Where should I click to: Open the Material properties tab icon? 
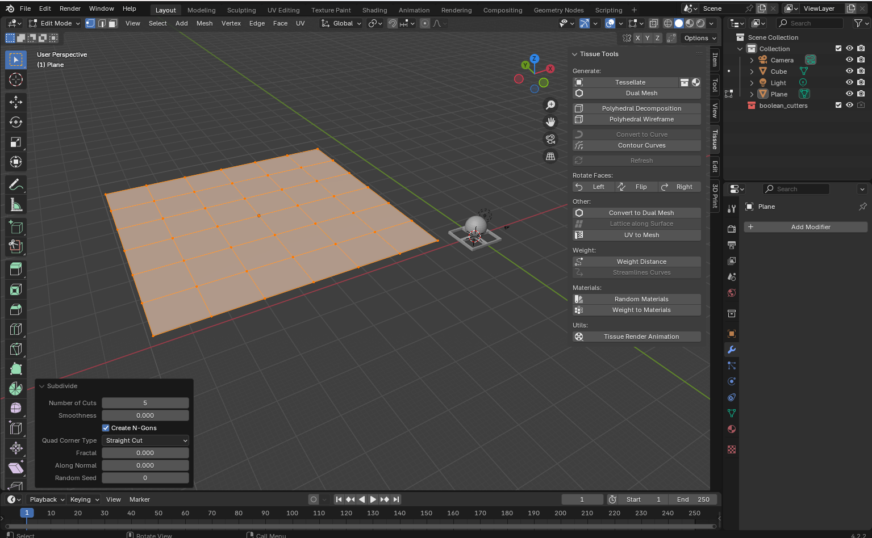[x=732, y=429]
